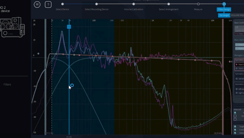Image resolution: width=244 pixels, height=138 pixels.
Task: Click the pink dot right of the graph
Action: coord(230,61)
